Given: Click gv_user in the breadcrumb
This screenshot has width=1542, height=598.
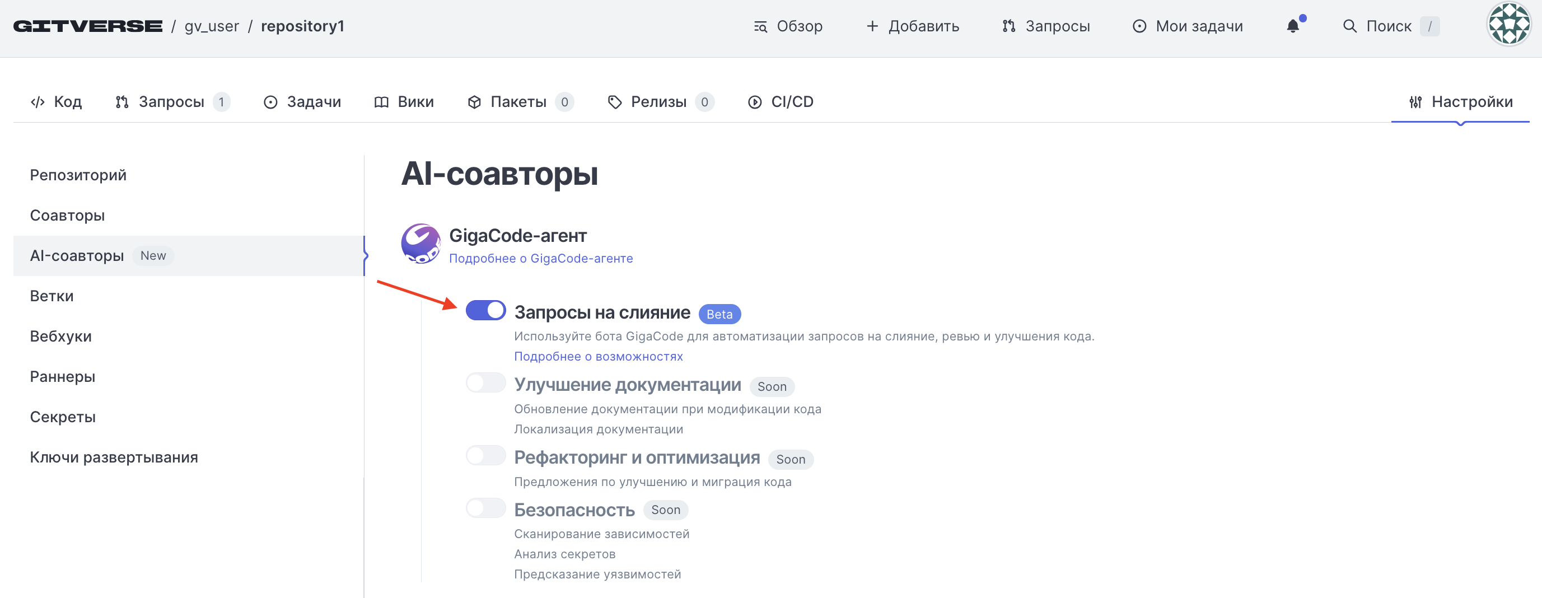Looking at the screenshot, I should click(x=212, y=26).
